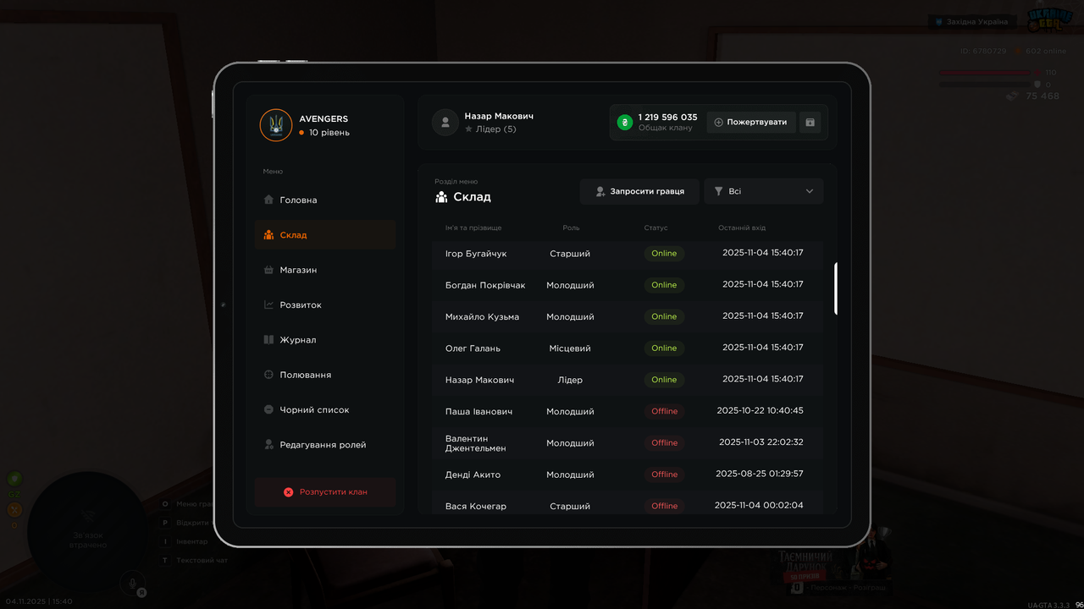Select member Богдан Покрівчак
This screenshot has height=609, width=1084.
[627, 285]
